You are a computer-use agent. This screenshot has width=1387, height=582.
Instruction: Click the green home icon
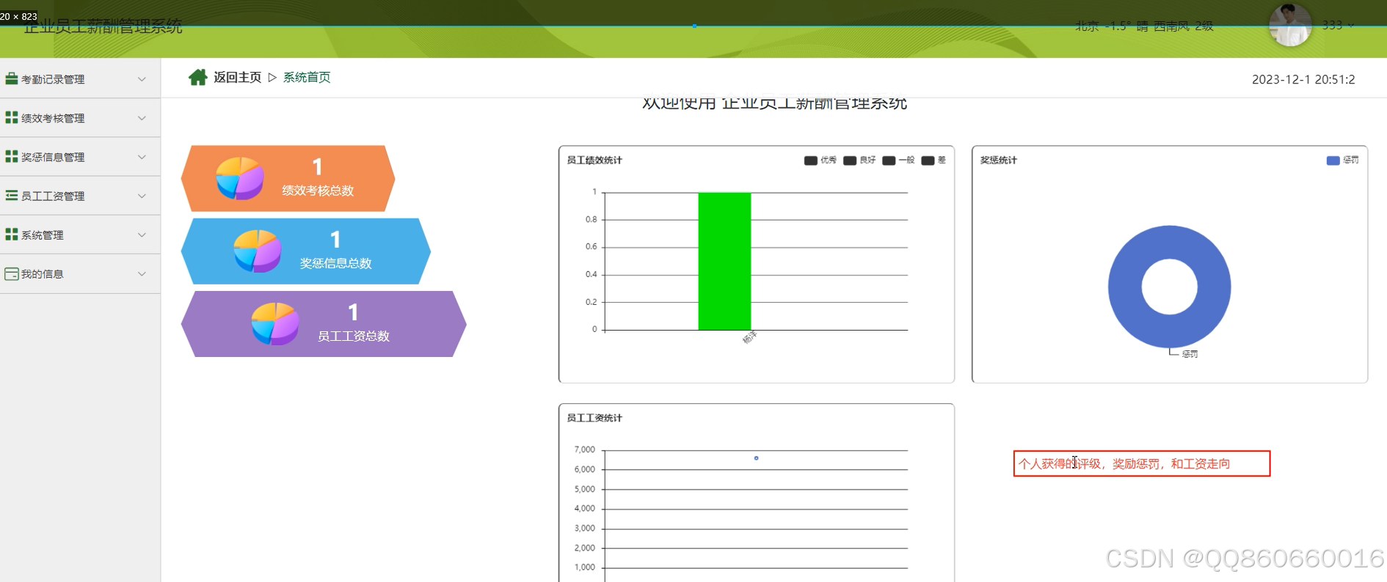click(198, 77)
